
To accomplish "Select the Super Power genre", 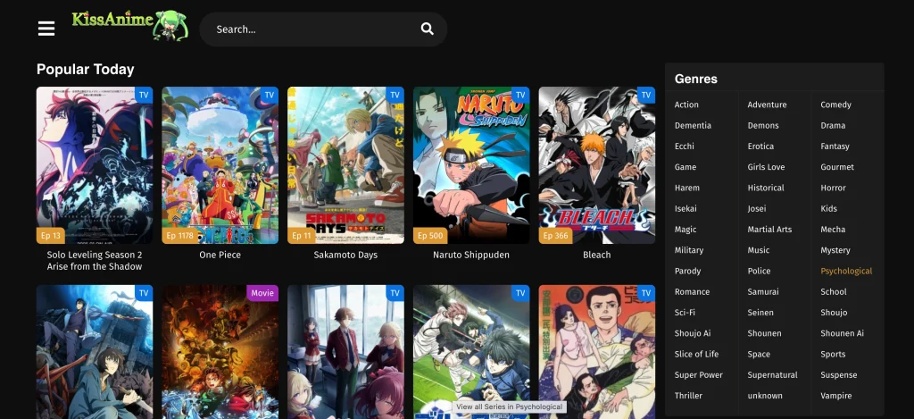I will click(x=698, y=375).
